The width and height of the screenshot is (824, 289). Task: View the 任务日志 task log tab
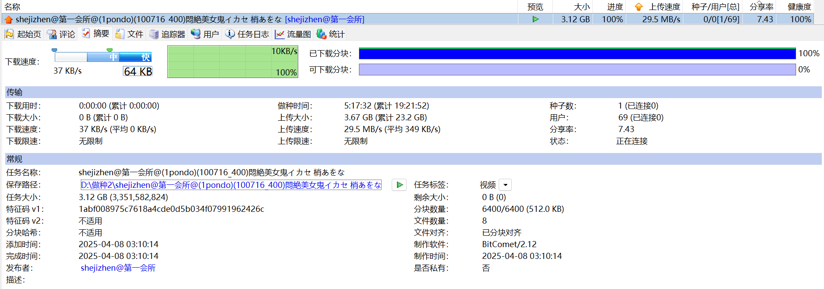(x=247, y=34)
